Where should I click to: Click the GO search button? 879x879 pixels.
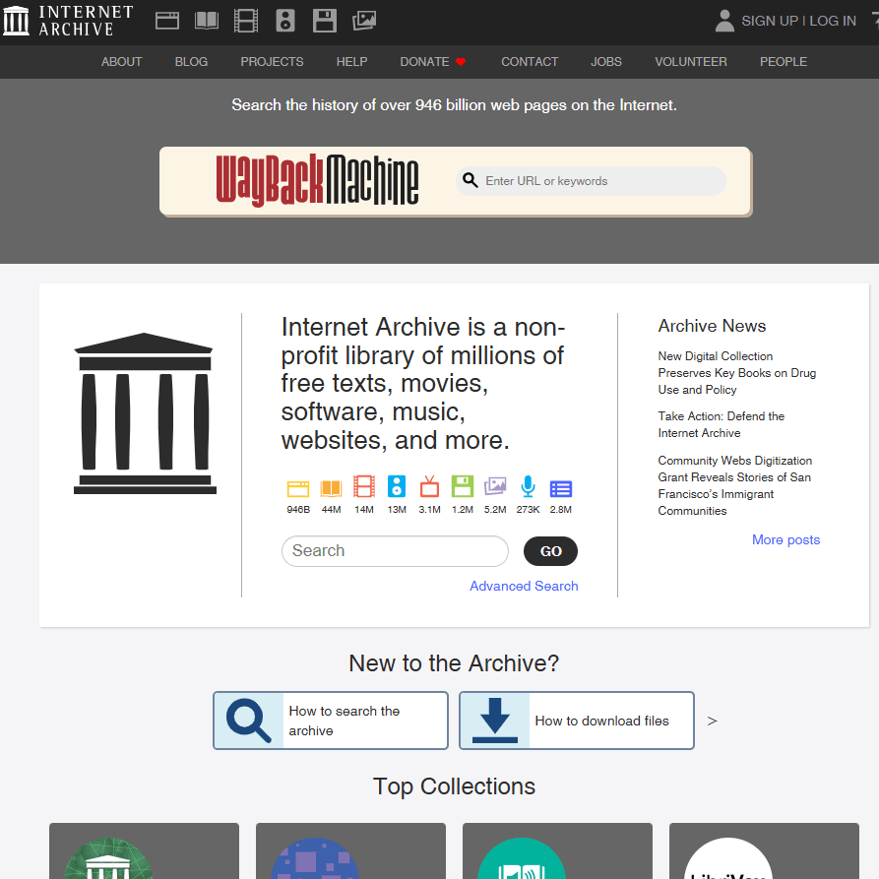pos(550,551)
